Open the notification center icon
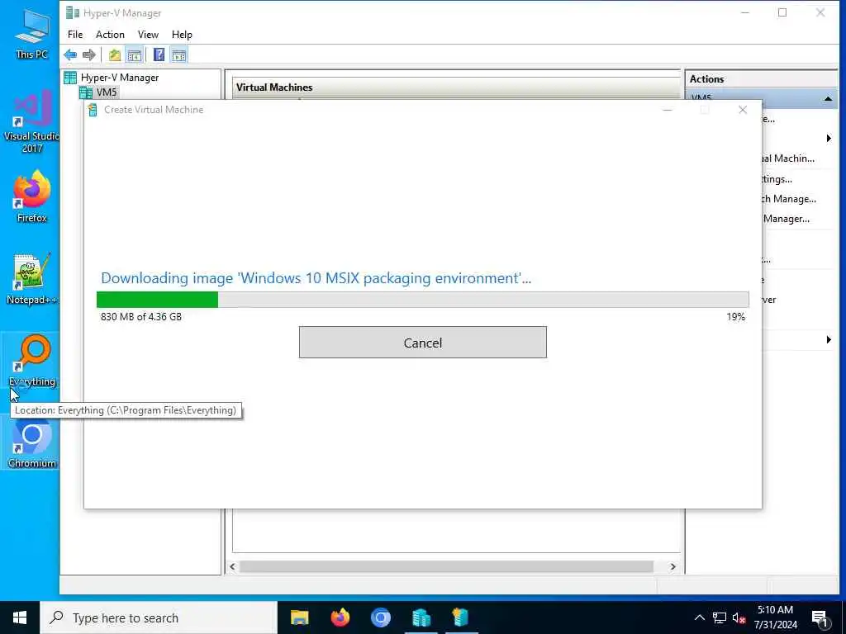Screen dimensions: 846x634 click(x=820, y=618)
